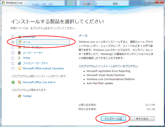Screen dimensions: 165x127
Task: Tick the Microsoft Office Outlook Connector checkbox
Action: tap(13, 68)
